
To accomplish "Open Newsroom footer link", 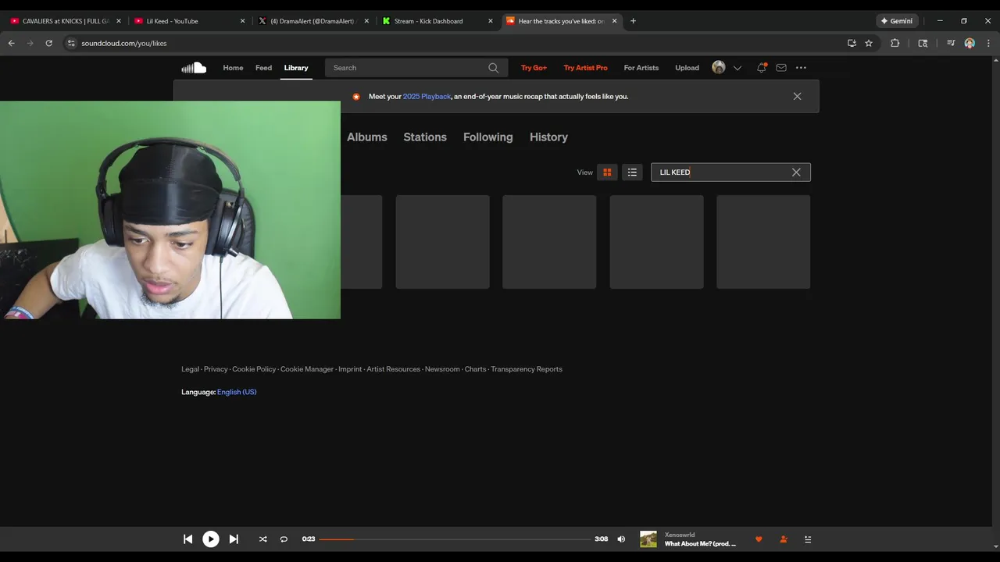I will pyautogui.click(x=442, y=369).
